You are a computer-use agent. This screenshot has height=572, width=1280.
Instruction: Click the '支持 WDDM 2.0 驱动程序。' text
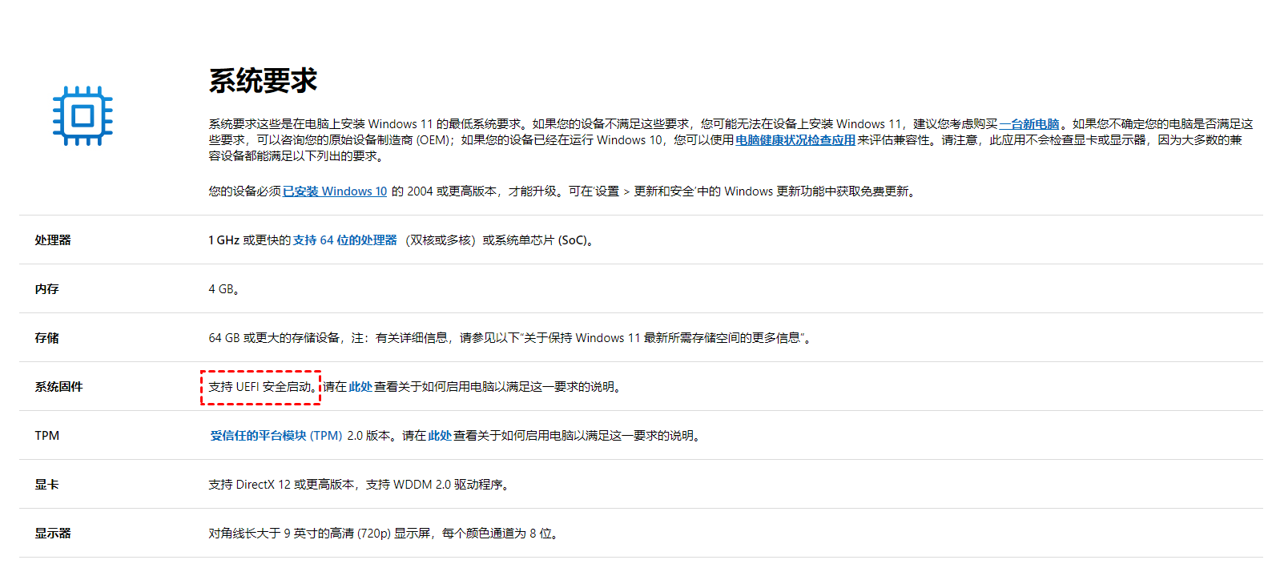point(438,485)
